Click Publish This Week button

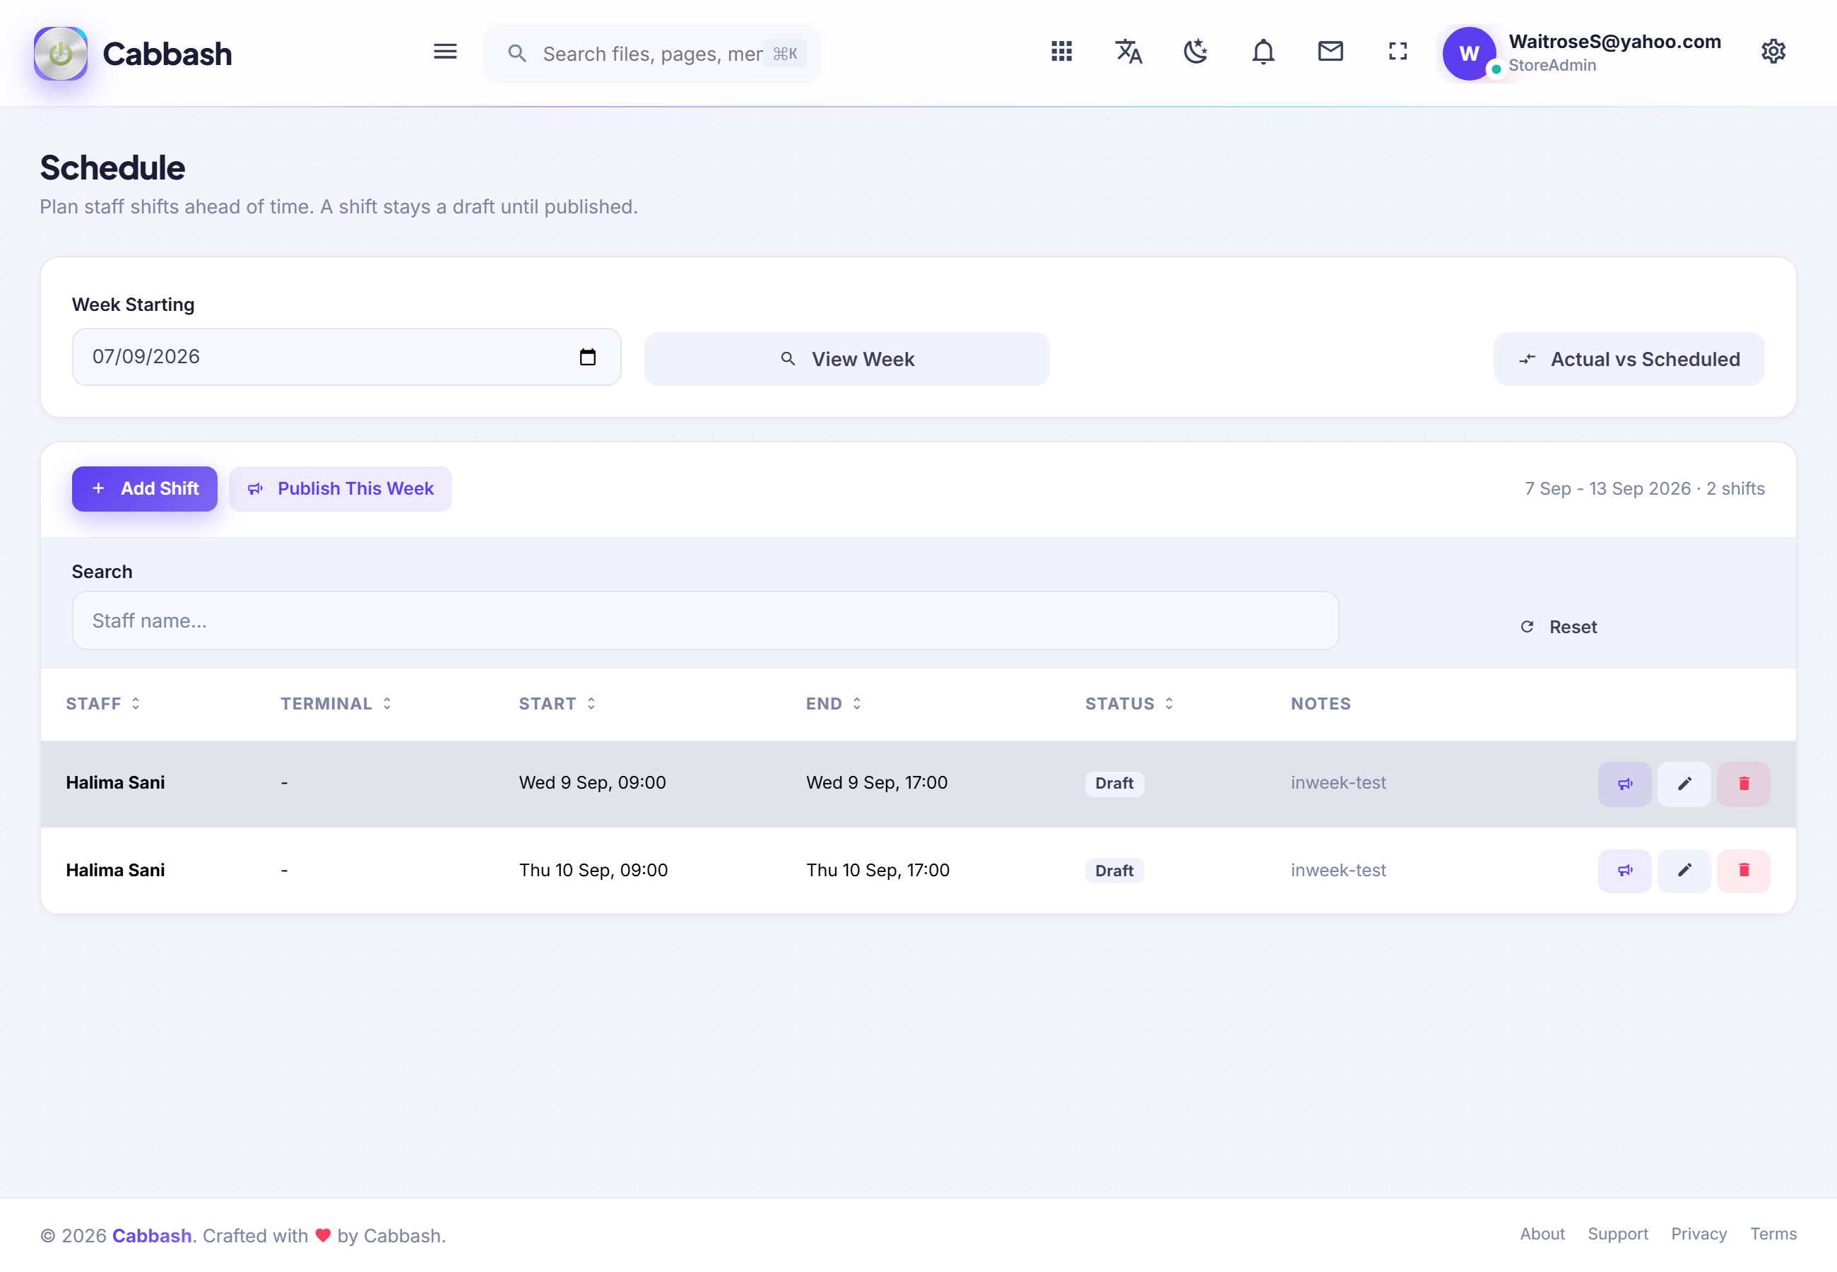pyautogui.click(x=340, y=488)
